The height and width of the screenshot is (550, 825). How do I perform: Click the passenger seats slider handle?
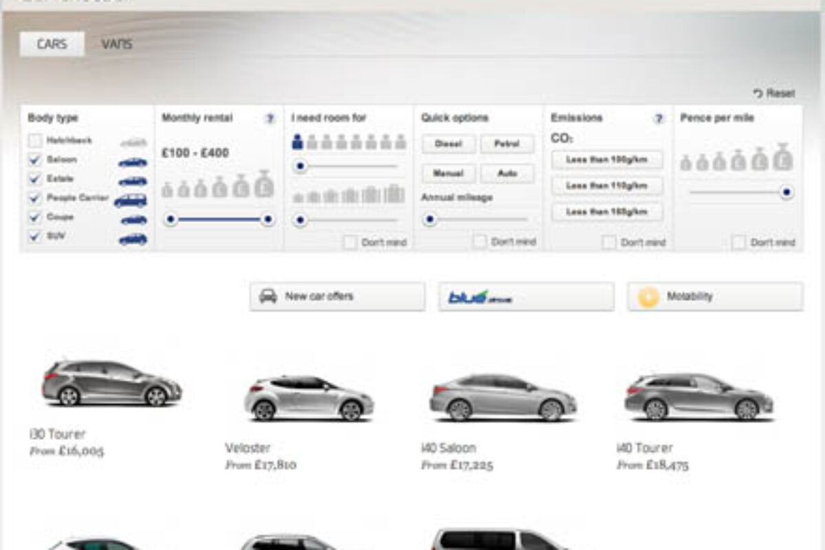(x=300, y=166)
